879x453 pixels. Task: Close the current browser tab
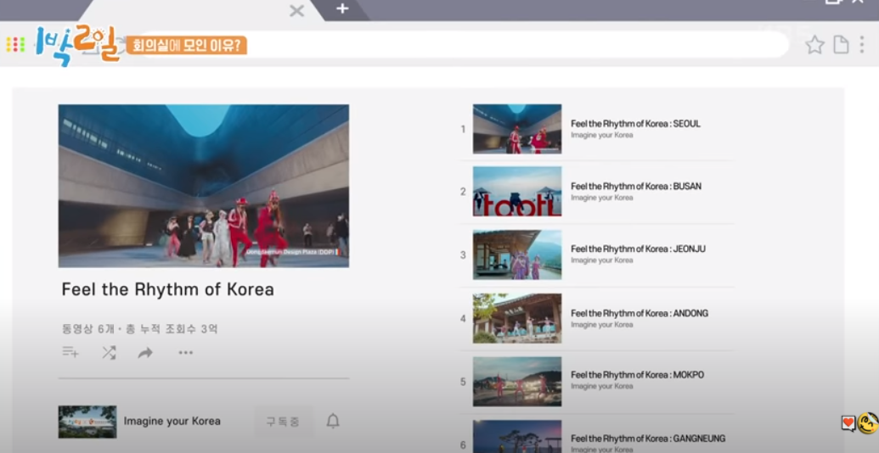coord(296,11)
